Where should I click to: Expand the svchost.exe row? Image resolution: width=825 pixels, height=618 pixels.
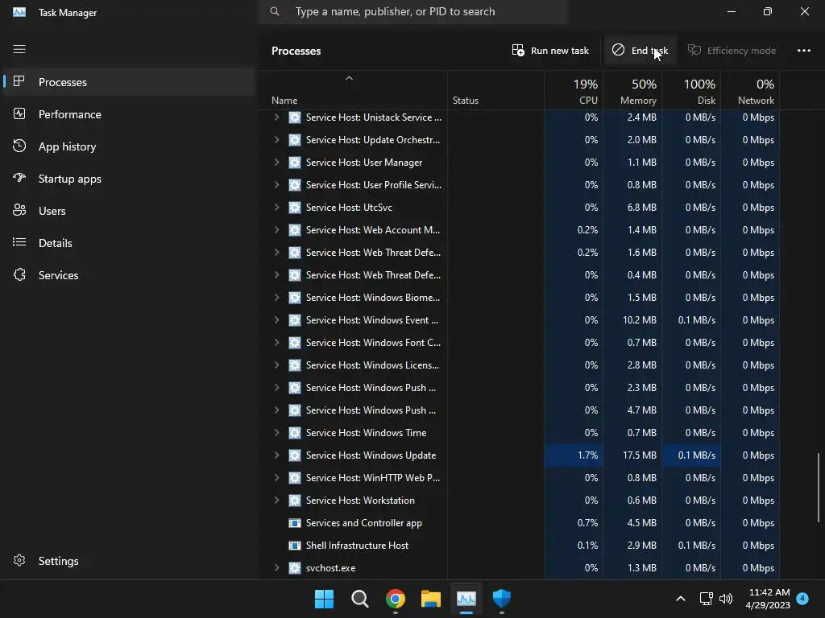coord(276,568)
